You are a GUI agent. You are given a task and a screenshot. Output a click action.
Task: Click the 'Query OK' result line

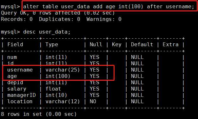point(58,13)
